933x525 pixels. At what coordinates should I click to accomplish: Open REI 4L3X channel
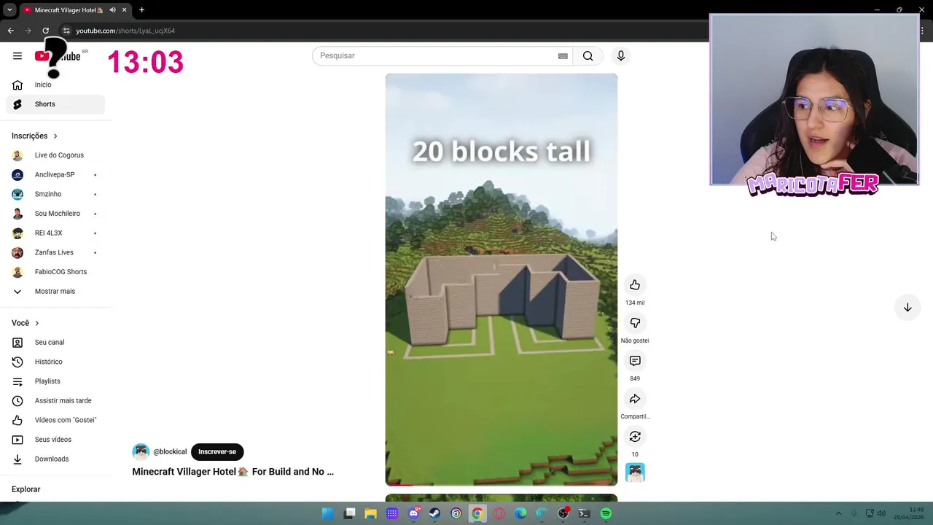click(x=55, y=233)
